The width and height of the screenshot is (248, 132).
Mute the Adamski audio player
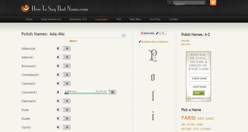coord(58,57)
